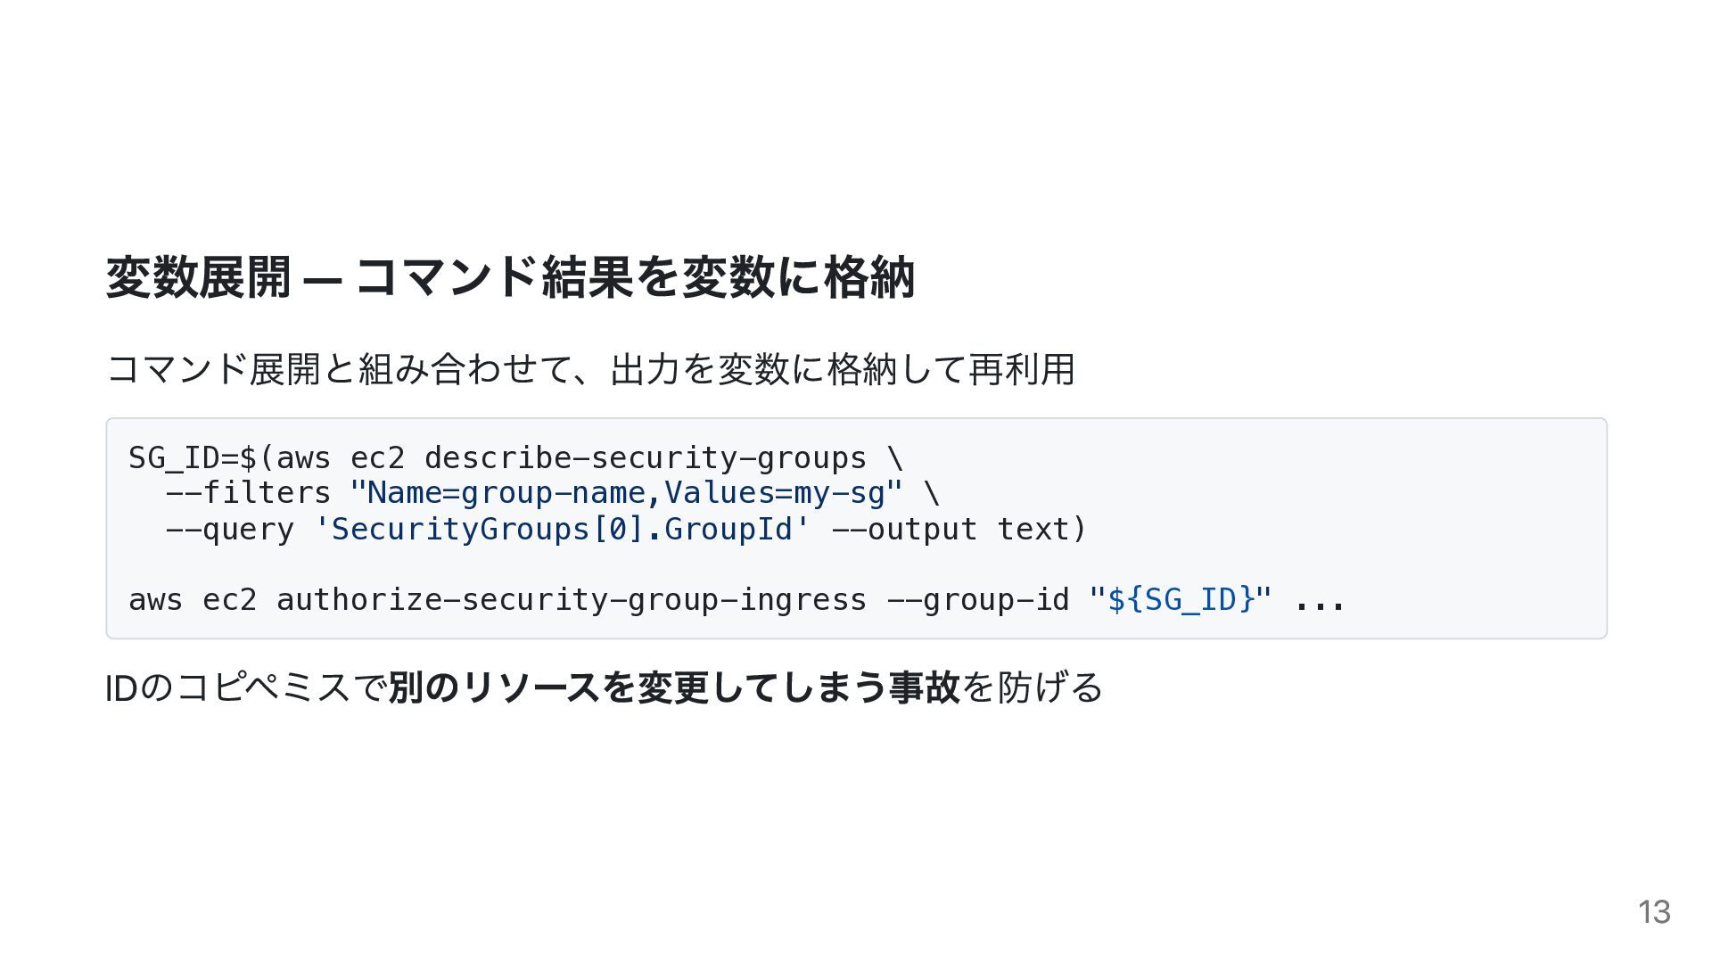Image resolution: width=1712 pixels, height=963 pixels.
Task: Click the trailing ellipsis in the code
Action: point(1319,600)
